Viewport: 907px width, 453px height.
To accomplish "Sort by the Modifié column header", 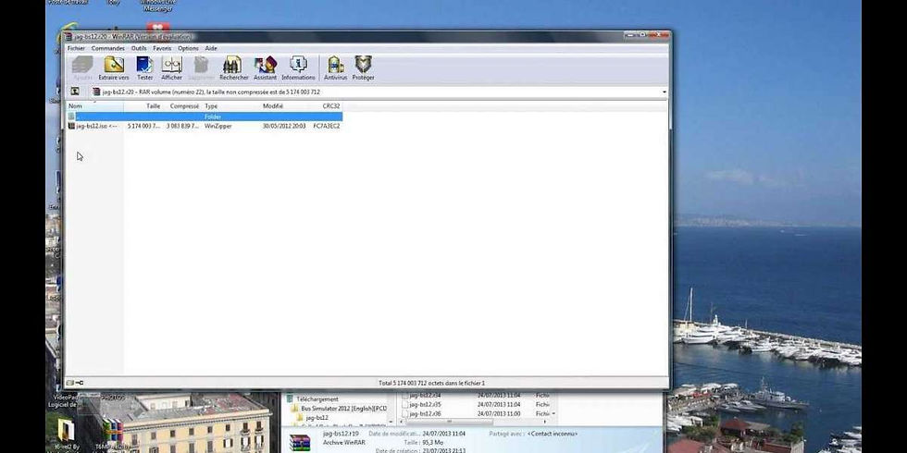I will click(285, 106).
